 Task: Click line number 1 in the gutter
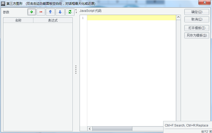point(83,18)
